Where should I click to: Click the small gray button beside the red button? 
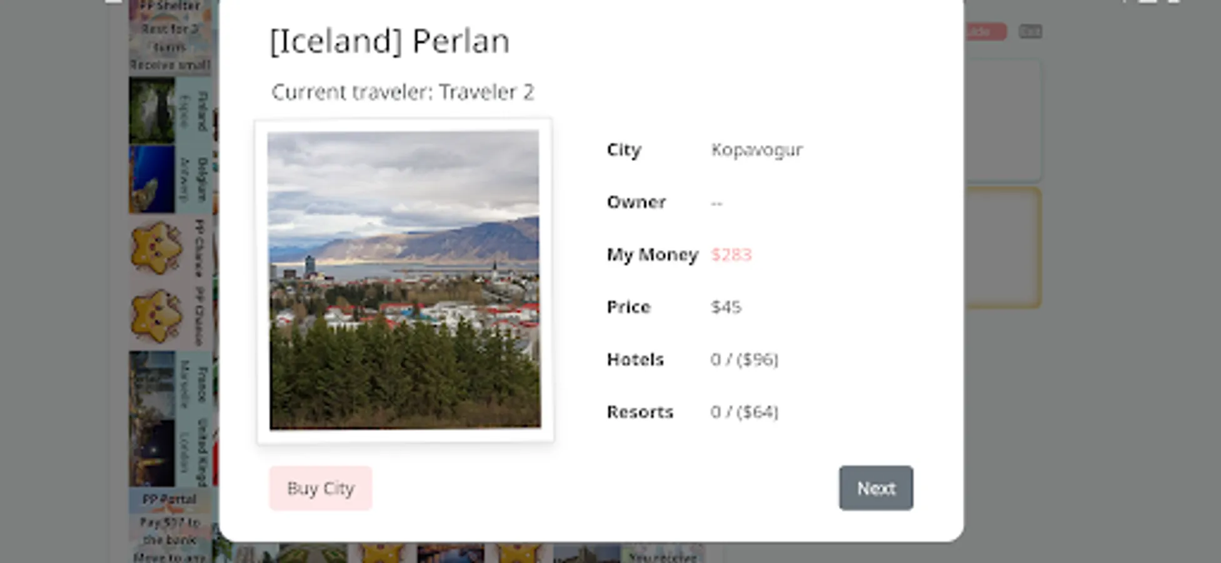click(1030, 31)
